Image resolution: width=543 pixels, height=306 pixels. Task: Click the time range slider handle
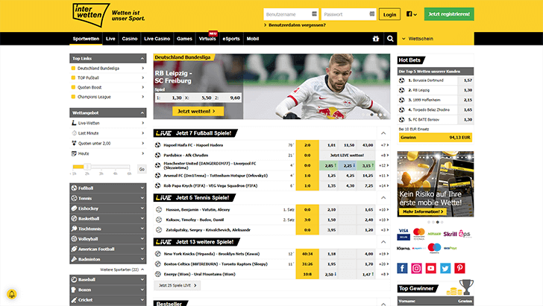click(87, 167)
